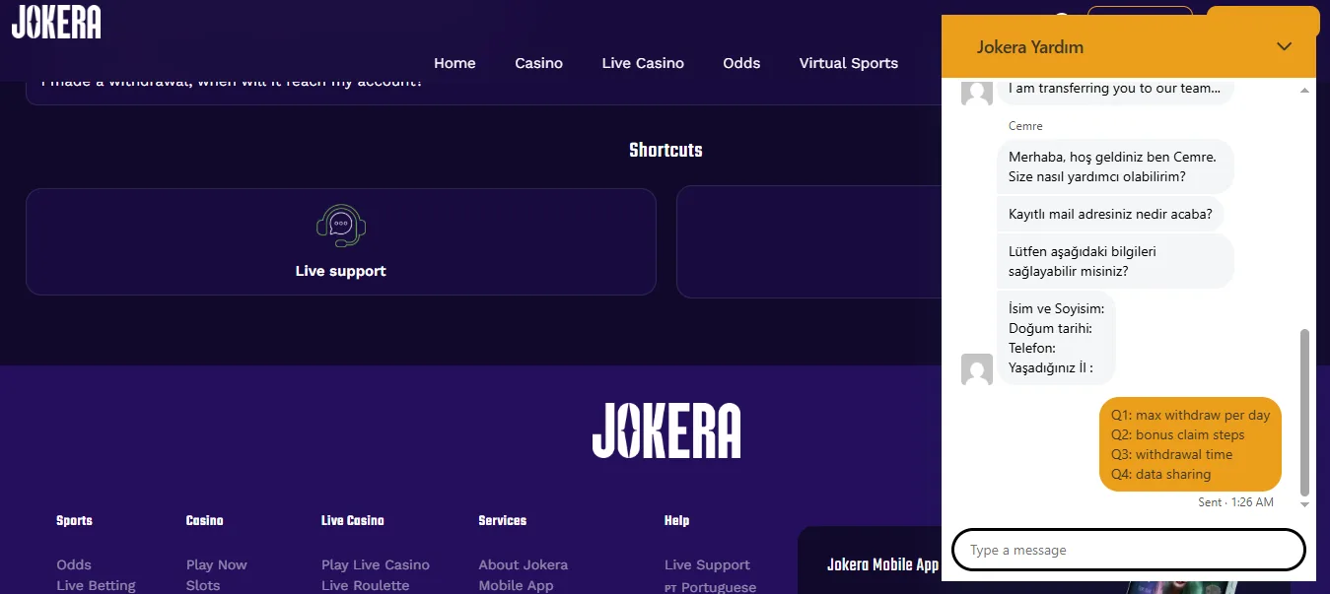Click the chat scrollbar down arrow
The image size is (1330, 594).
point(1305,504)
